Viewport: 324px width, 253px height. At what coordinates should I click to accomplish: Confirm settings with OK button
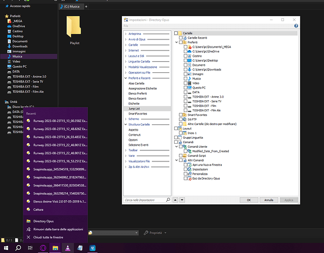point(249,200)
